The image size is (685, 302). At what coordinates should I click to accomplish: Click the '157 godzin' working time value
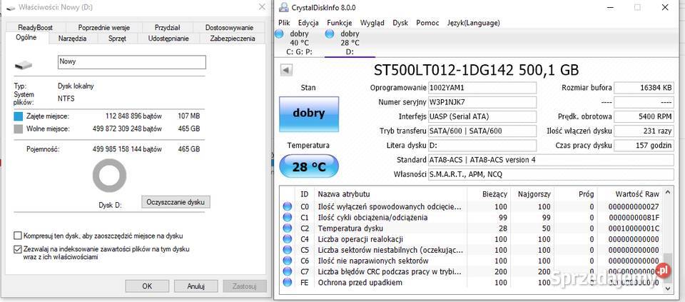644,145
